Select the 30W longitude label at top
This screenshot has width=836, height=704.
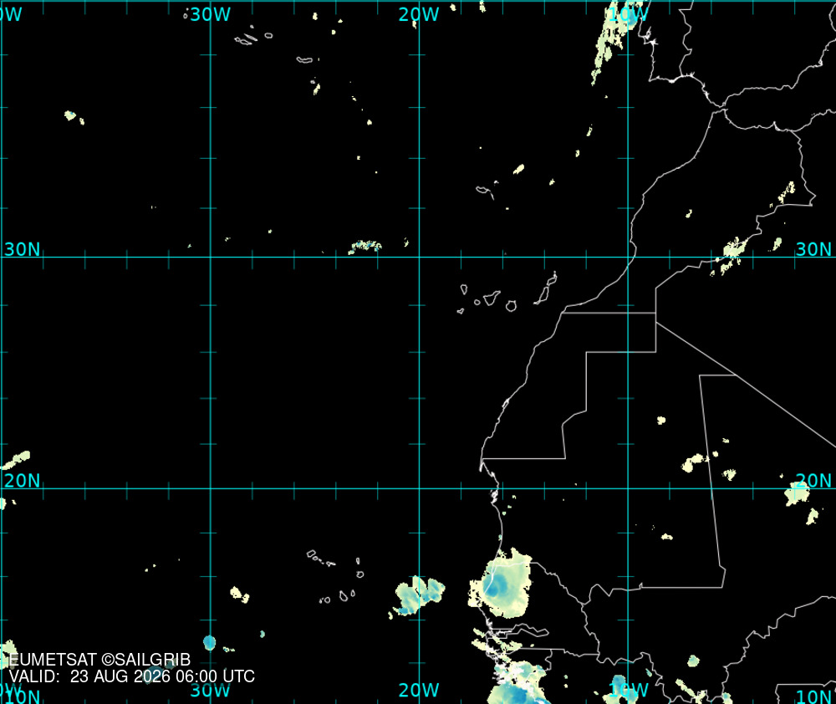click(210, 14)
